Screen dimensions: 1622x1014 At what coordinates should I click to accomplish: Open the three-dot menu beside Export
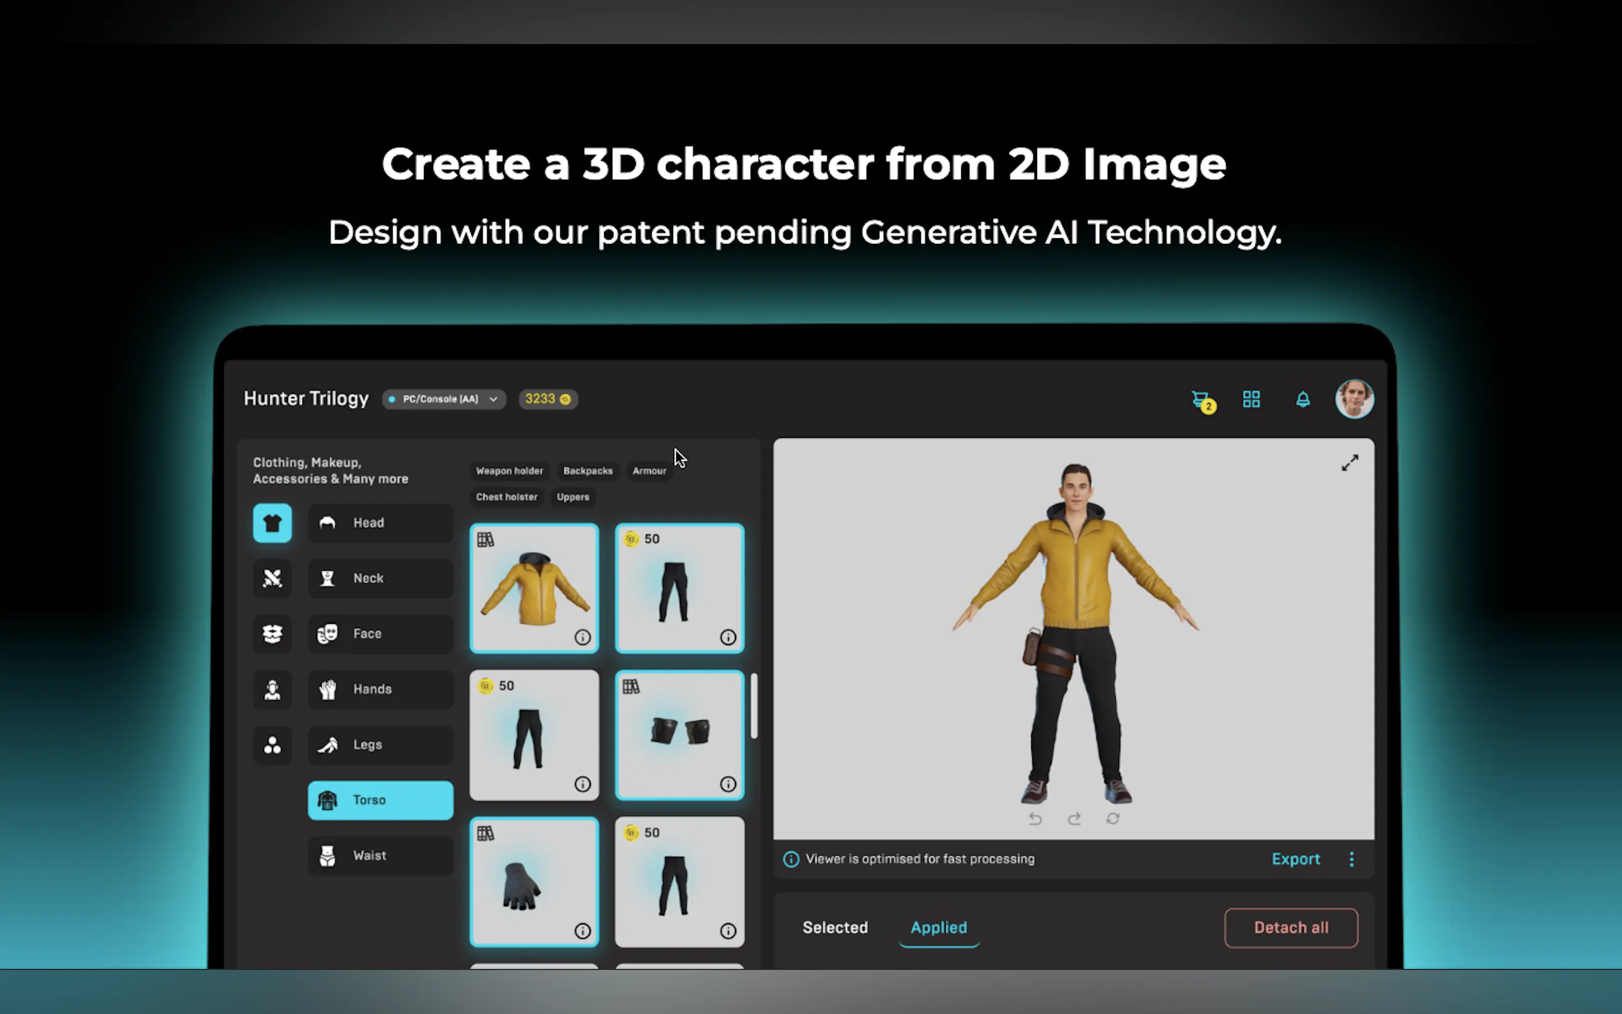click(x=1352, y=859)
